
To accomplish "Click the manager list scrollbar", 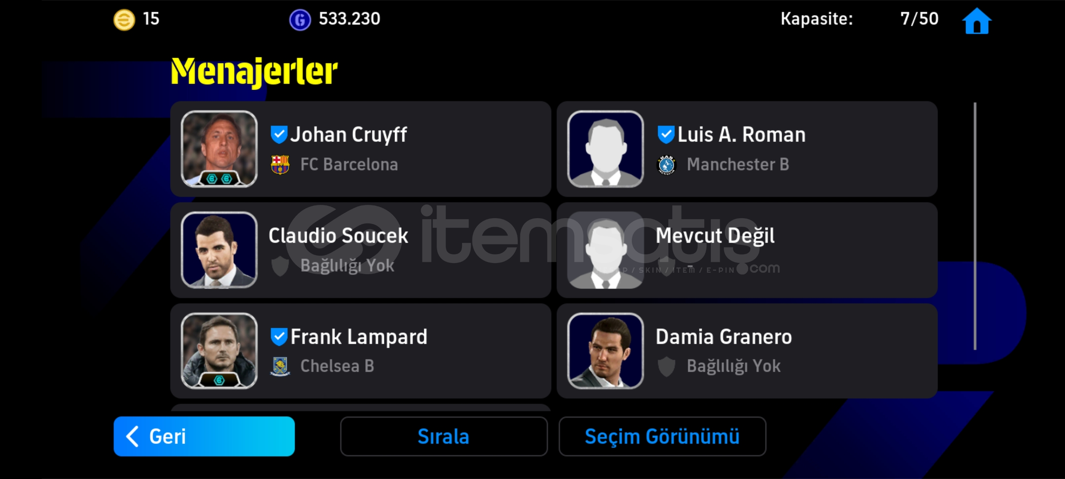I will pyautogui.click(x=975, y=226).
